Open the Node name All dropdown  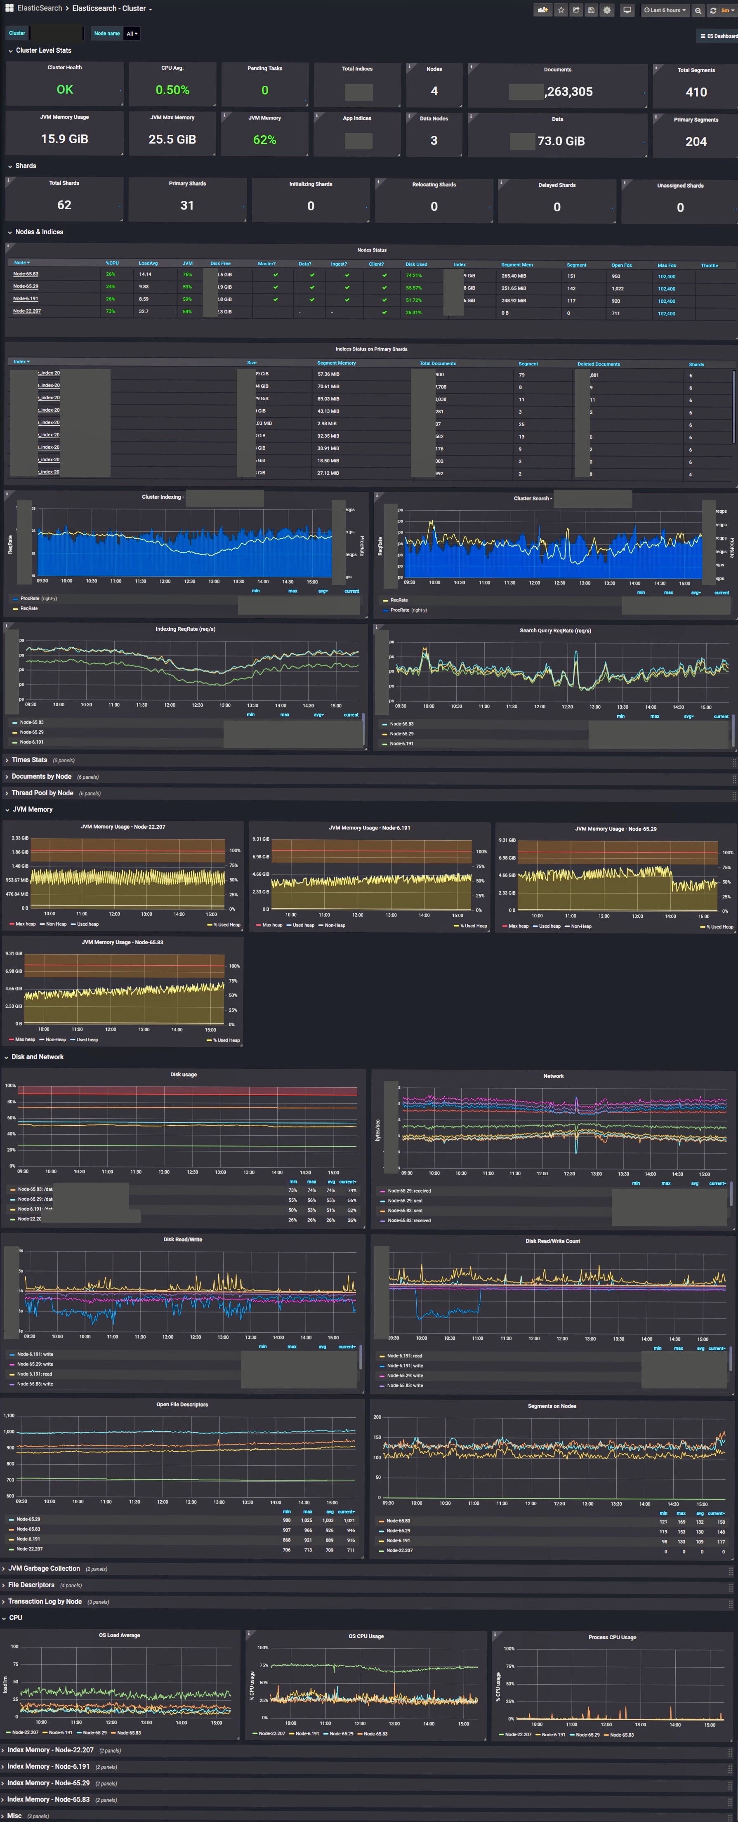click(131, 33)
